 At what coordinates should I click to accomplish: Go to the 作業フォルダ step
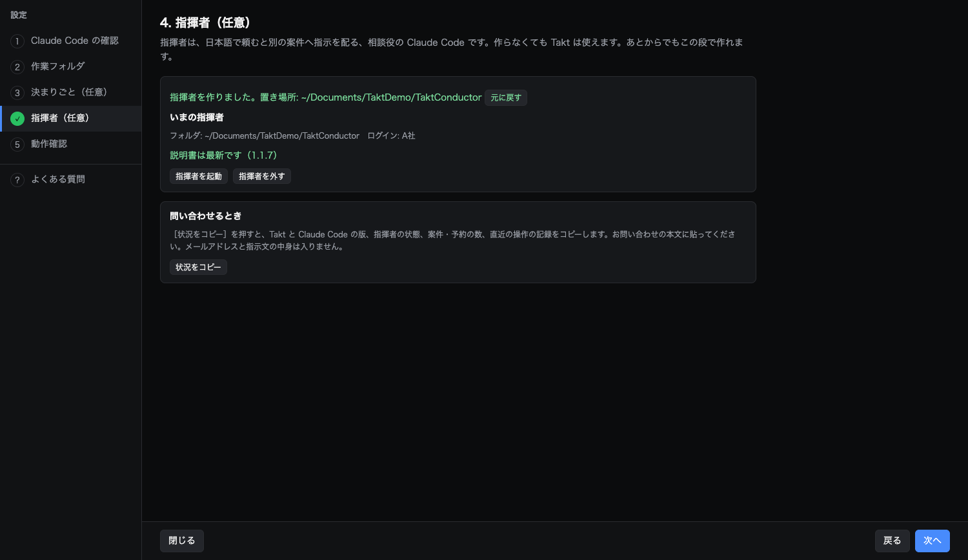71,66
